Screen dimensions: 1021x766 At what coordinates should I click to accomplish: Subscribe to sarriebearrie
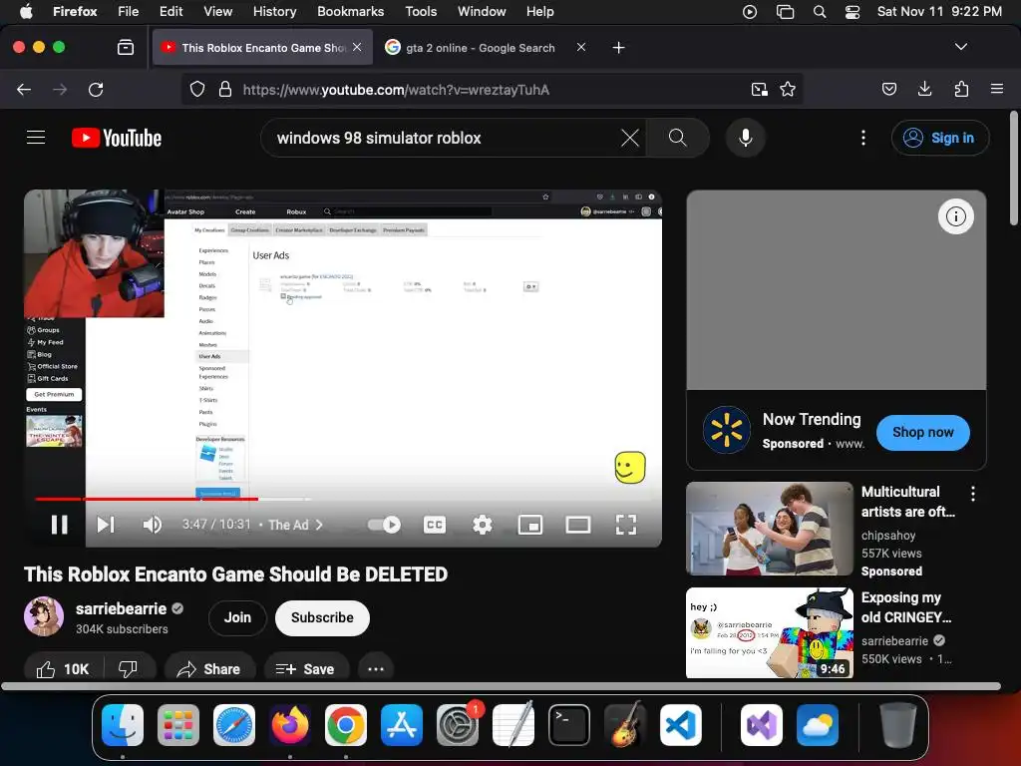(322, 617)
